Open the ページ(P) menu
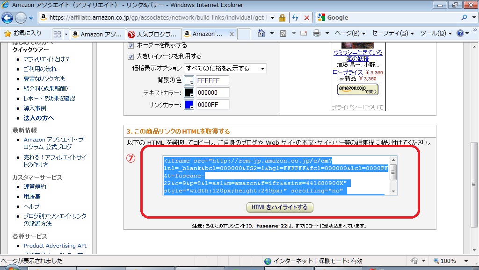 (350, 33)
